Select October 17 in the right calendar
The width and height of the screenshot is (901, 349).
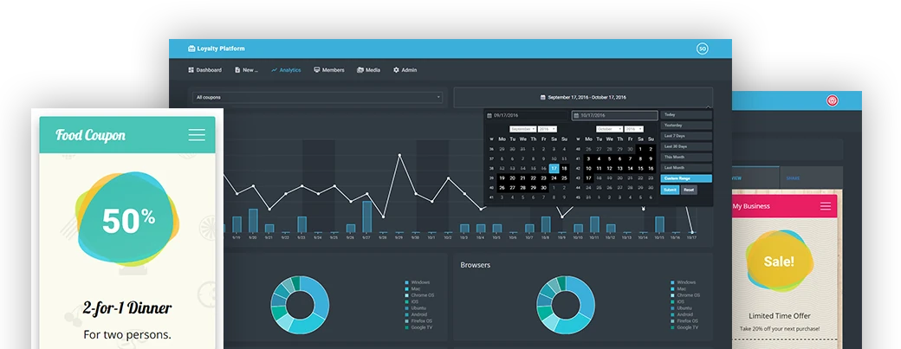(588, 178)
